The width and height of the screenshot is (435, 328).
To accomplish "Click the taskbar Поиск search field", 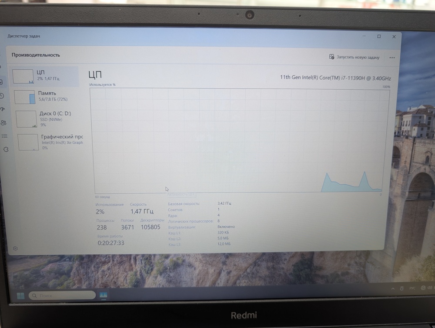I will [62, 295].
